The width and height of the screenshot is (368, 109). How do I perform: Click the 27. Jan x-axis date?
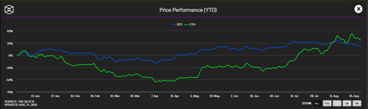click(x=55, y=96)
